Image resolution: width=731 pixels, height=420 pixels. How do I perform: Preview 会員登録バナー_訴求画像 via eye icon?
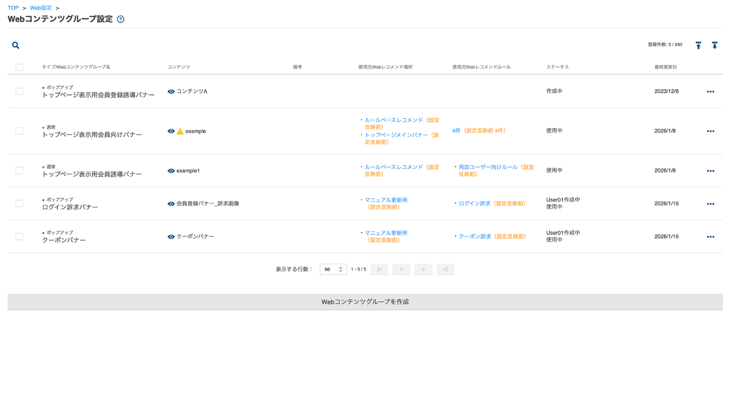click(x=171, y=203)
